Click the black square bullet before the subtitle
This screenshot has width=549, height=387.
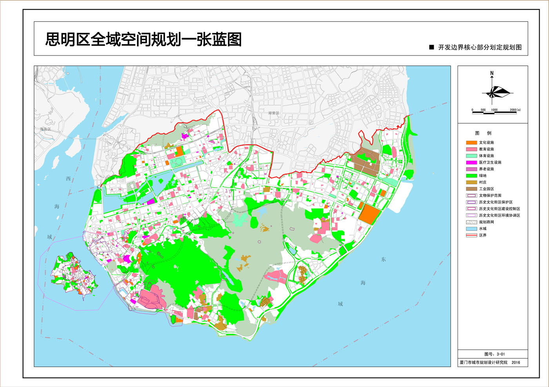coord(431,47)
